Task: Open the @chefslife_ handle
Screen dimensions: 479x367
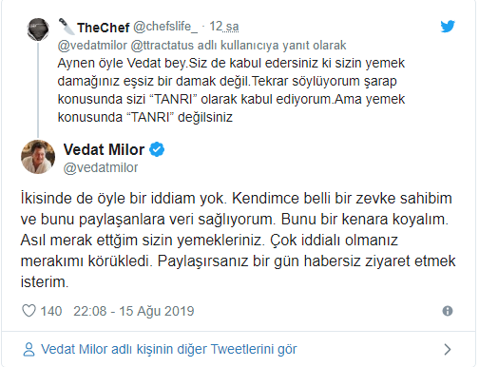Action: 165,27
